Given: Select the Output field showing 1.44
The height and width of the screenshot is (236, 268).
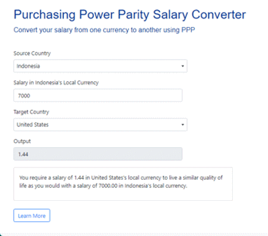Looking at the screenshot, I should 98,154.
